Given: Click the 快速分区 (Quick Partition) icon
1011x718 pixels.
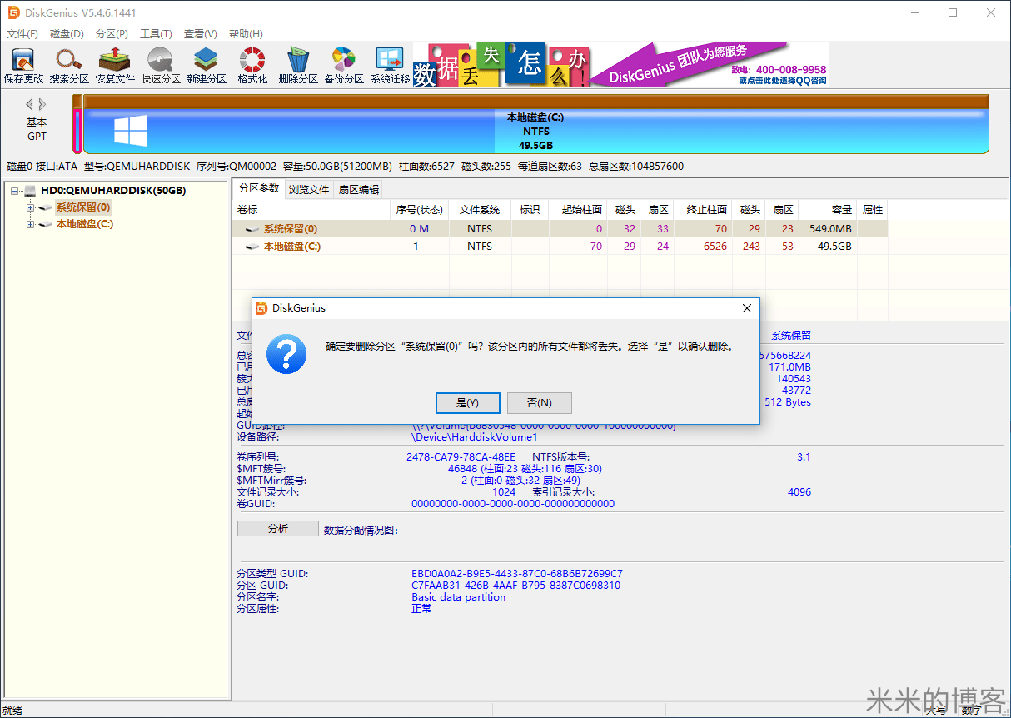Looking at the screenshot, I should coord(160,64).
